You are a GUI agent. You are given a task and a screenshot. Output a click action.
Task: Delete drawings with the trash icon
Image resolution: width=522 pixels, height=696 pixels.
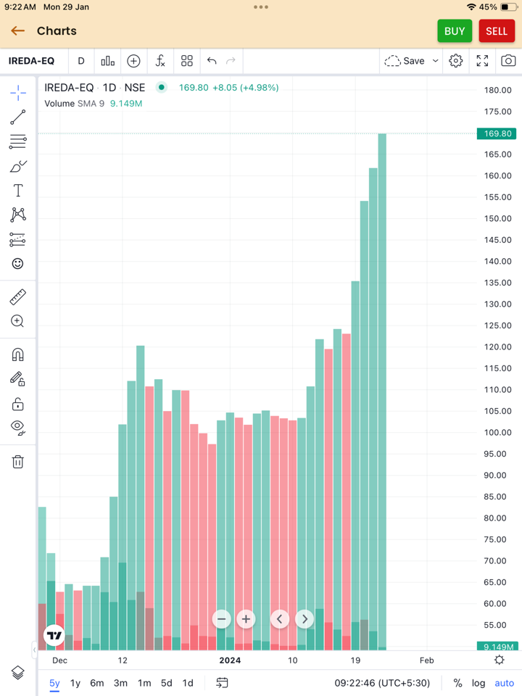[x=18, y=462]
